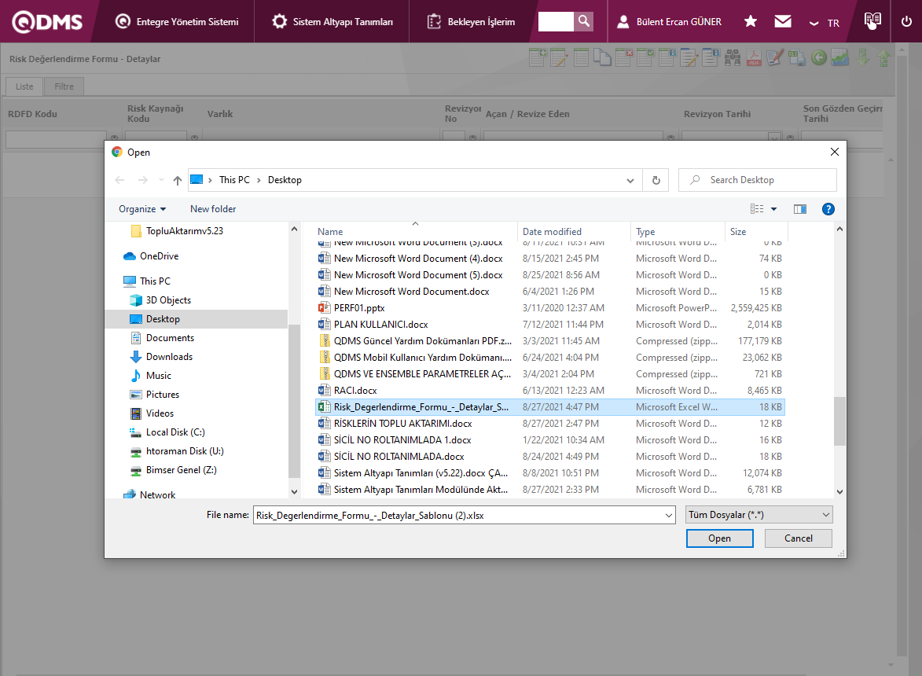Open the file type filter dropdown
Viewport: 922px width, 676px height.
click(759, 515)
